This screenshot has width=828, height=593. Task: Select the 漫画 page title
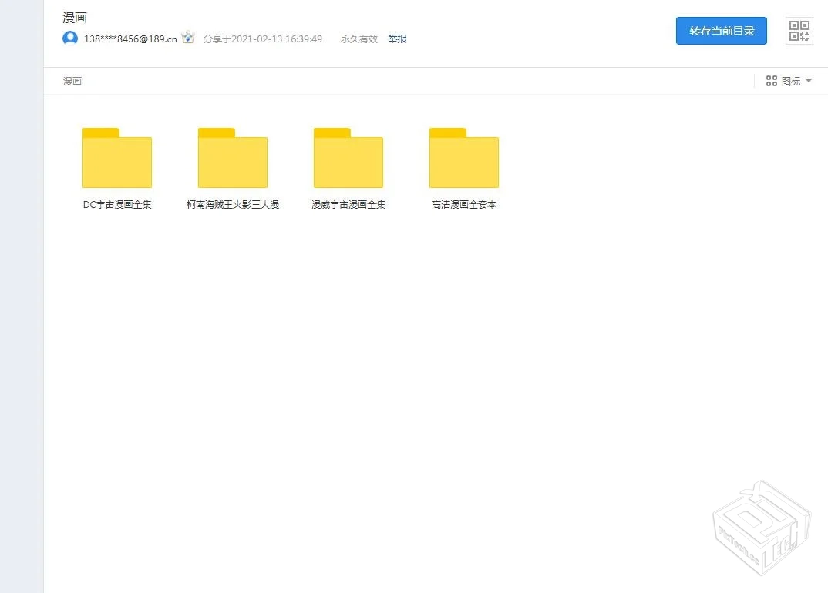click(x=74, y=17)
